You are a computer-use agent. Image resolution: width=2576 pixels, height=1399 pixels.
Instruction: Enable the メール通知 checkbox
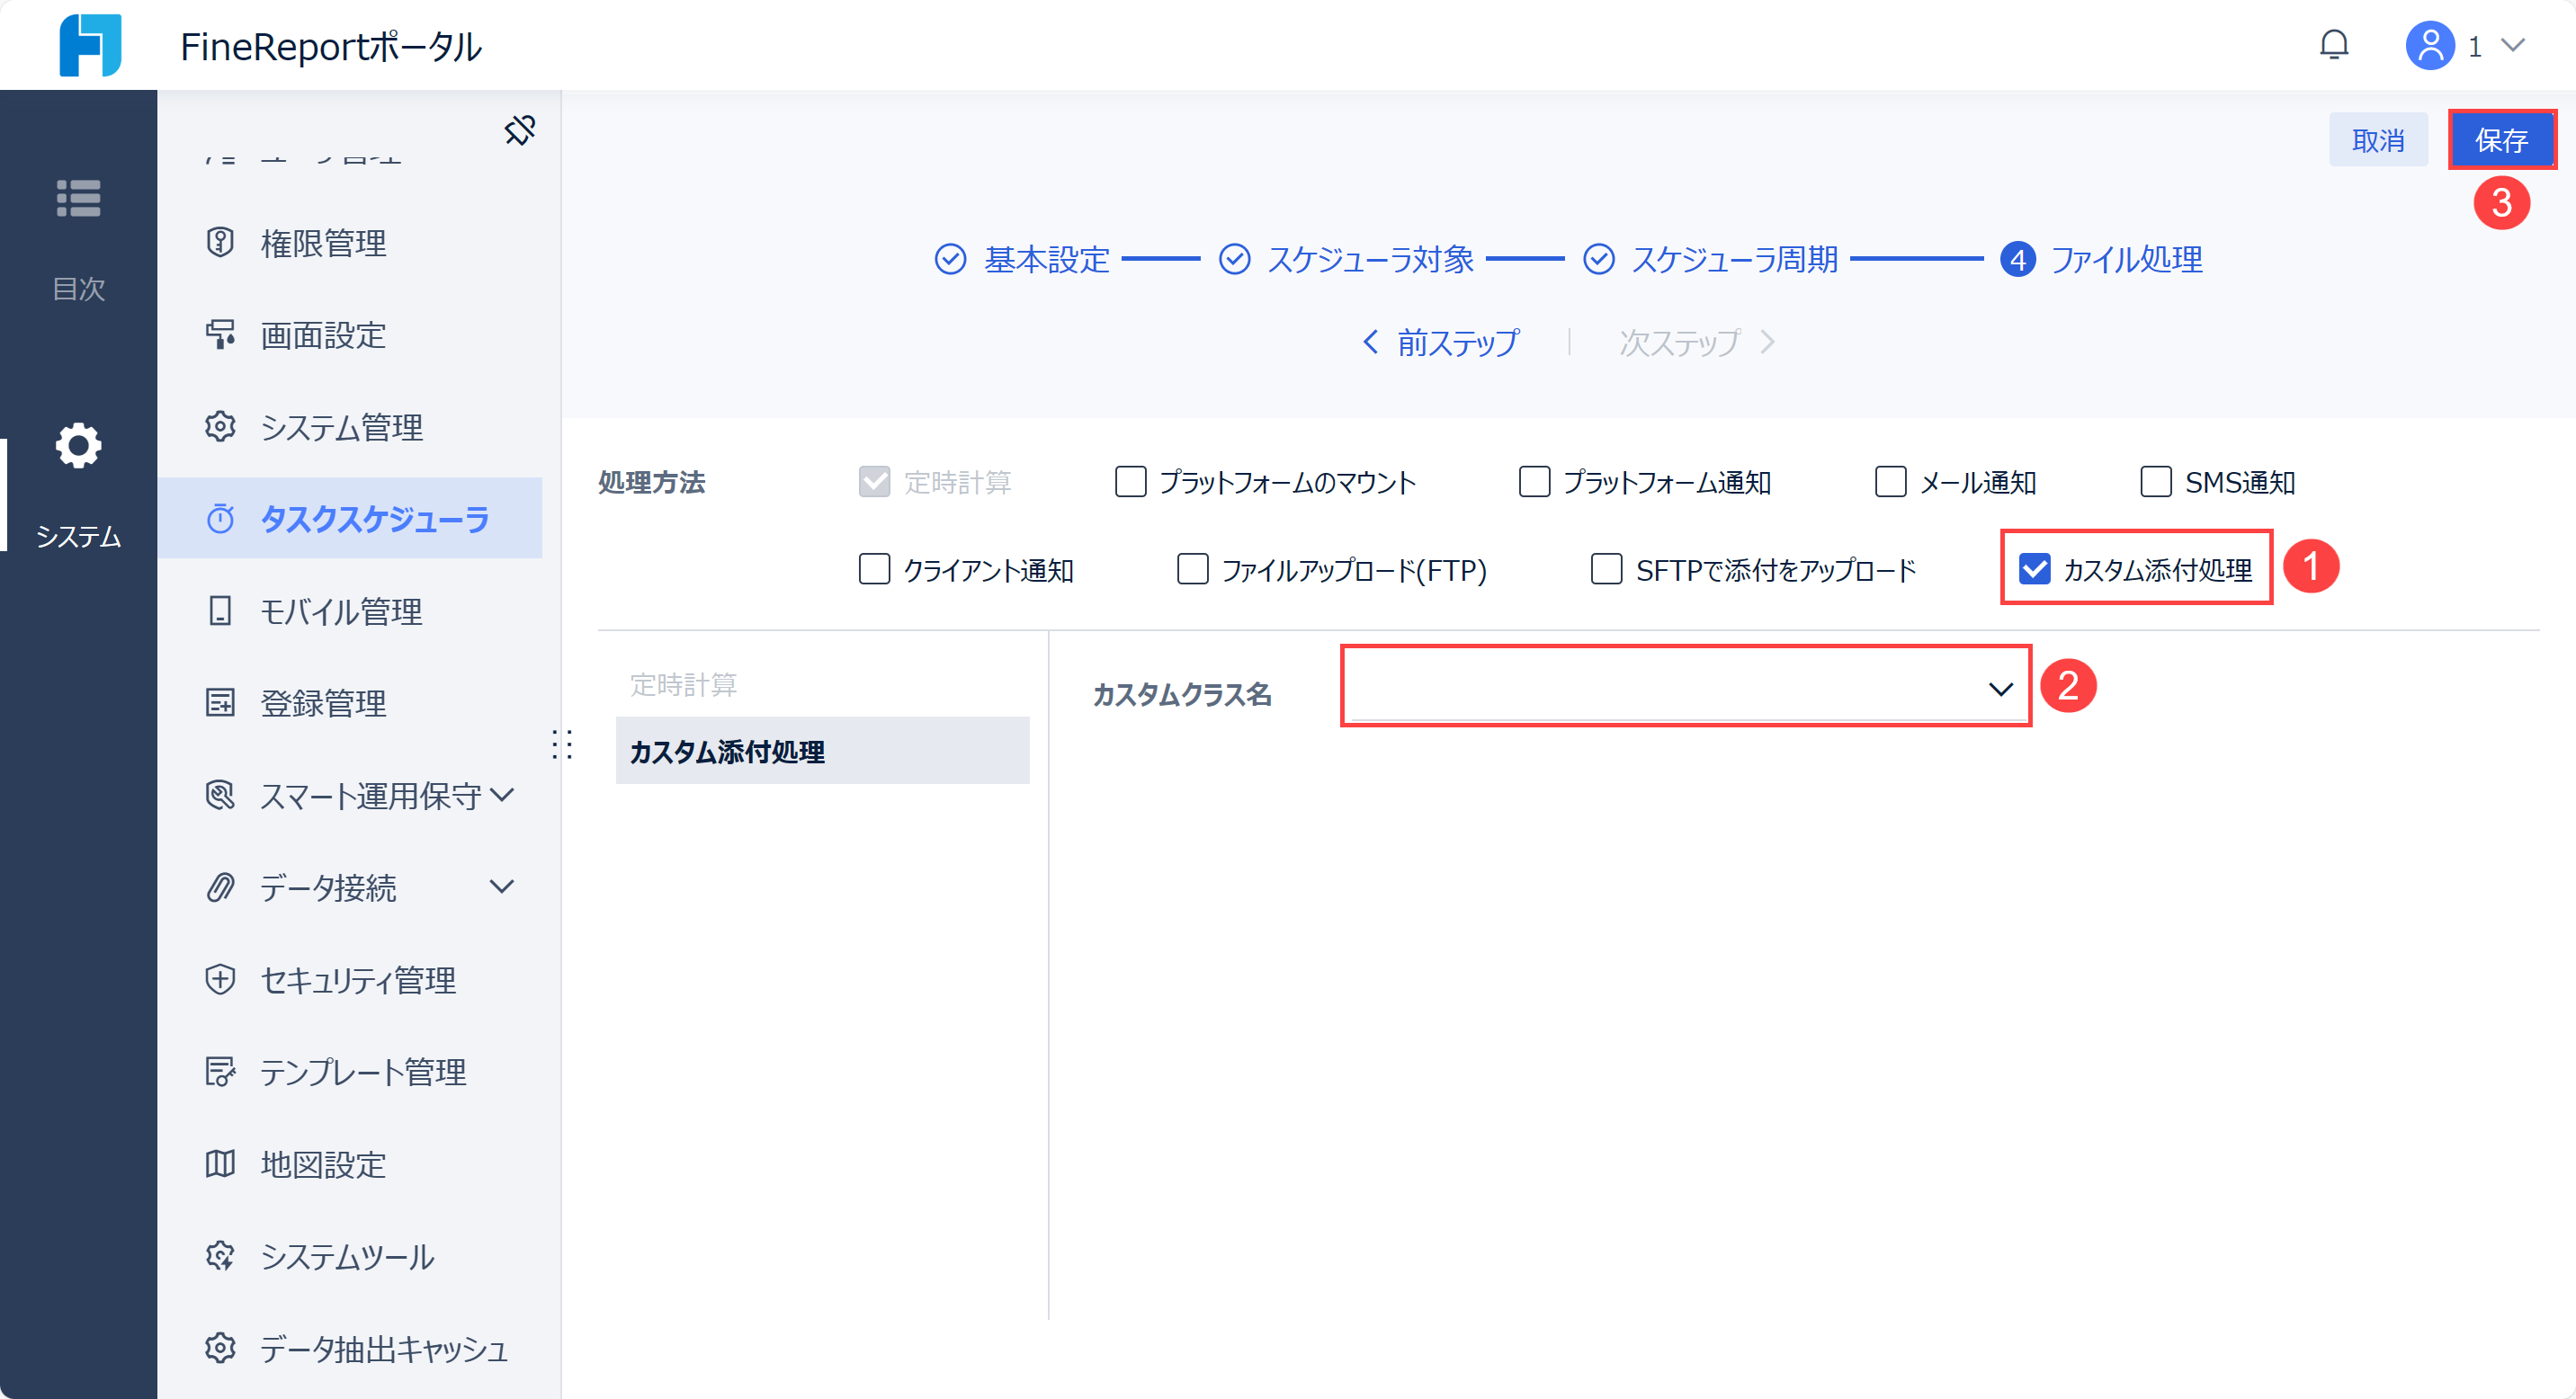tap(1890, 483)
